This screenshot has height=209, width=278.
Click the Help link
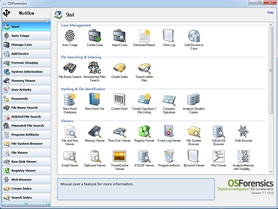(x=270, y=13)
